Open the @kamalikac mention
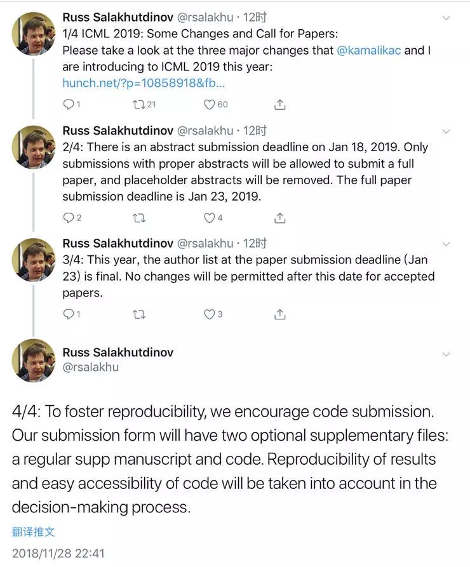470x567 pixels. coord(368,50)
